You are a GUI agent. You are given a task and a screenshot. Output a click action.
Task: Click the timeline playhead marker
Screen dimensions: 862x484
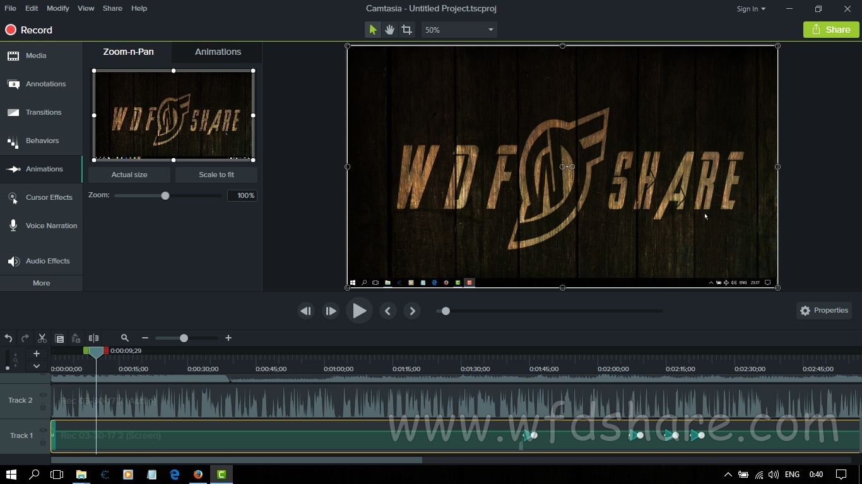click(96, 352)
